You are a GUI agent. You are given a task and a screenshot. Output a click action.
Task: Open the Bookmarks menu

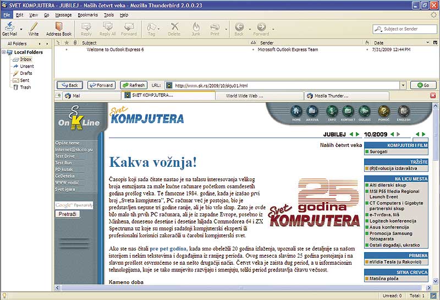click(88, 15)
